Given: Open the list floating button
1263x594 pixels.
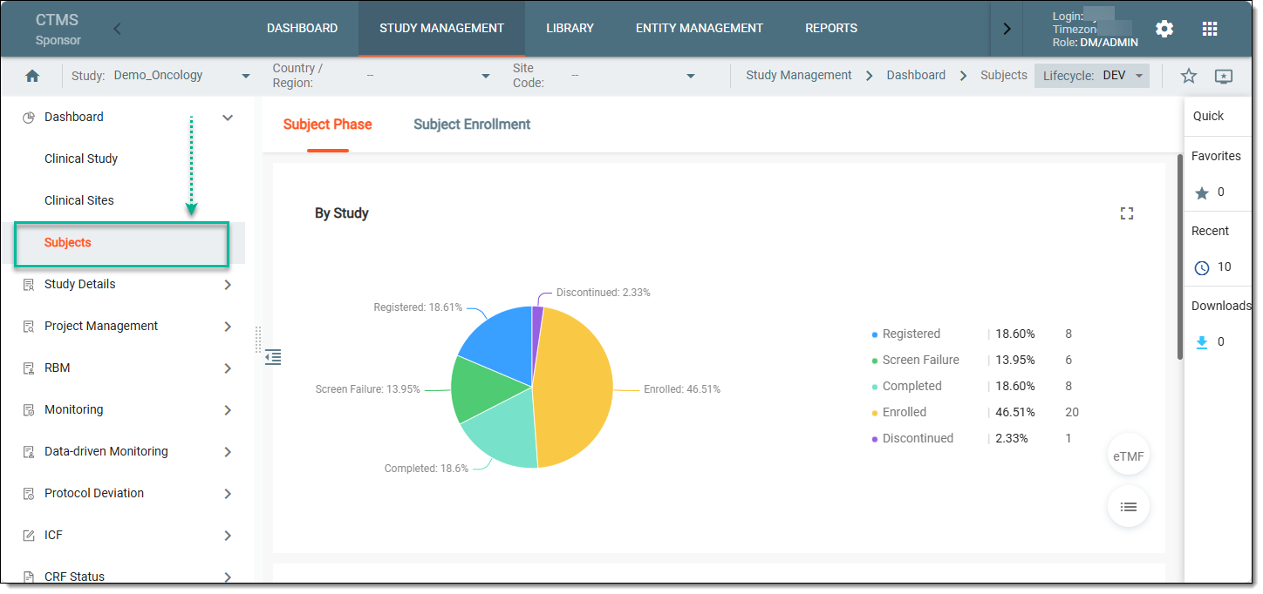Looking at the screenshot, I should 1129,506.
